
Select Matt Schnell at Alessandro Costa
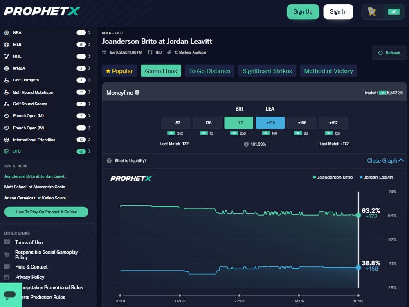[x=35, y=187]
